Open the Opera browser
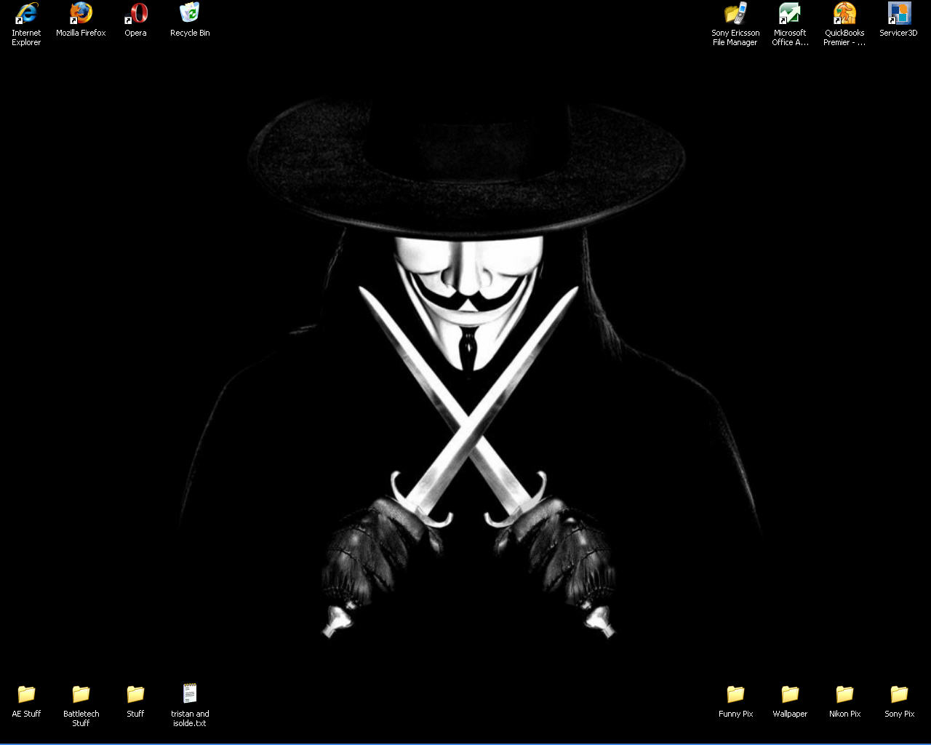The height and width of the screenshot is (745, 931). [x=135, y=15]
